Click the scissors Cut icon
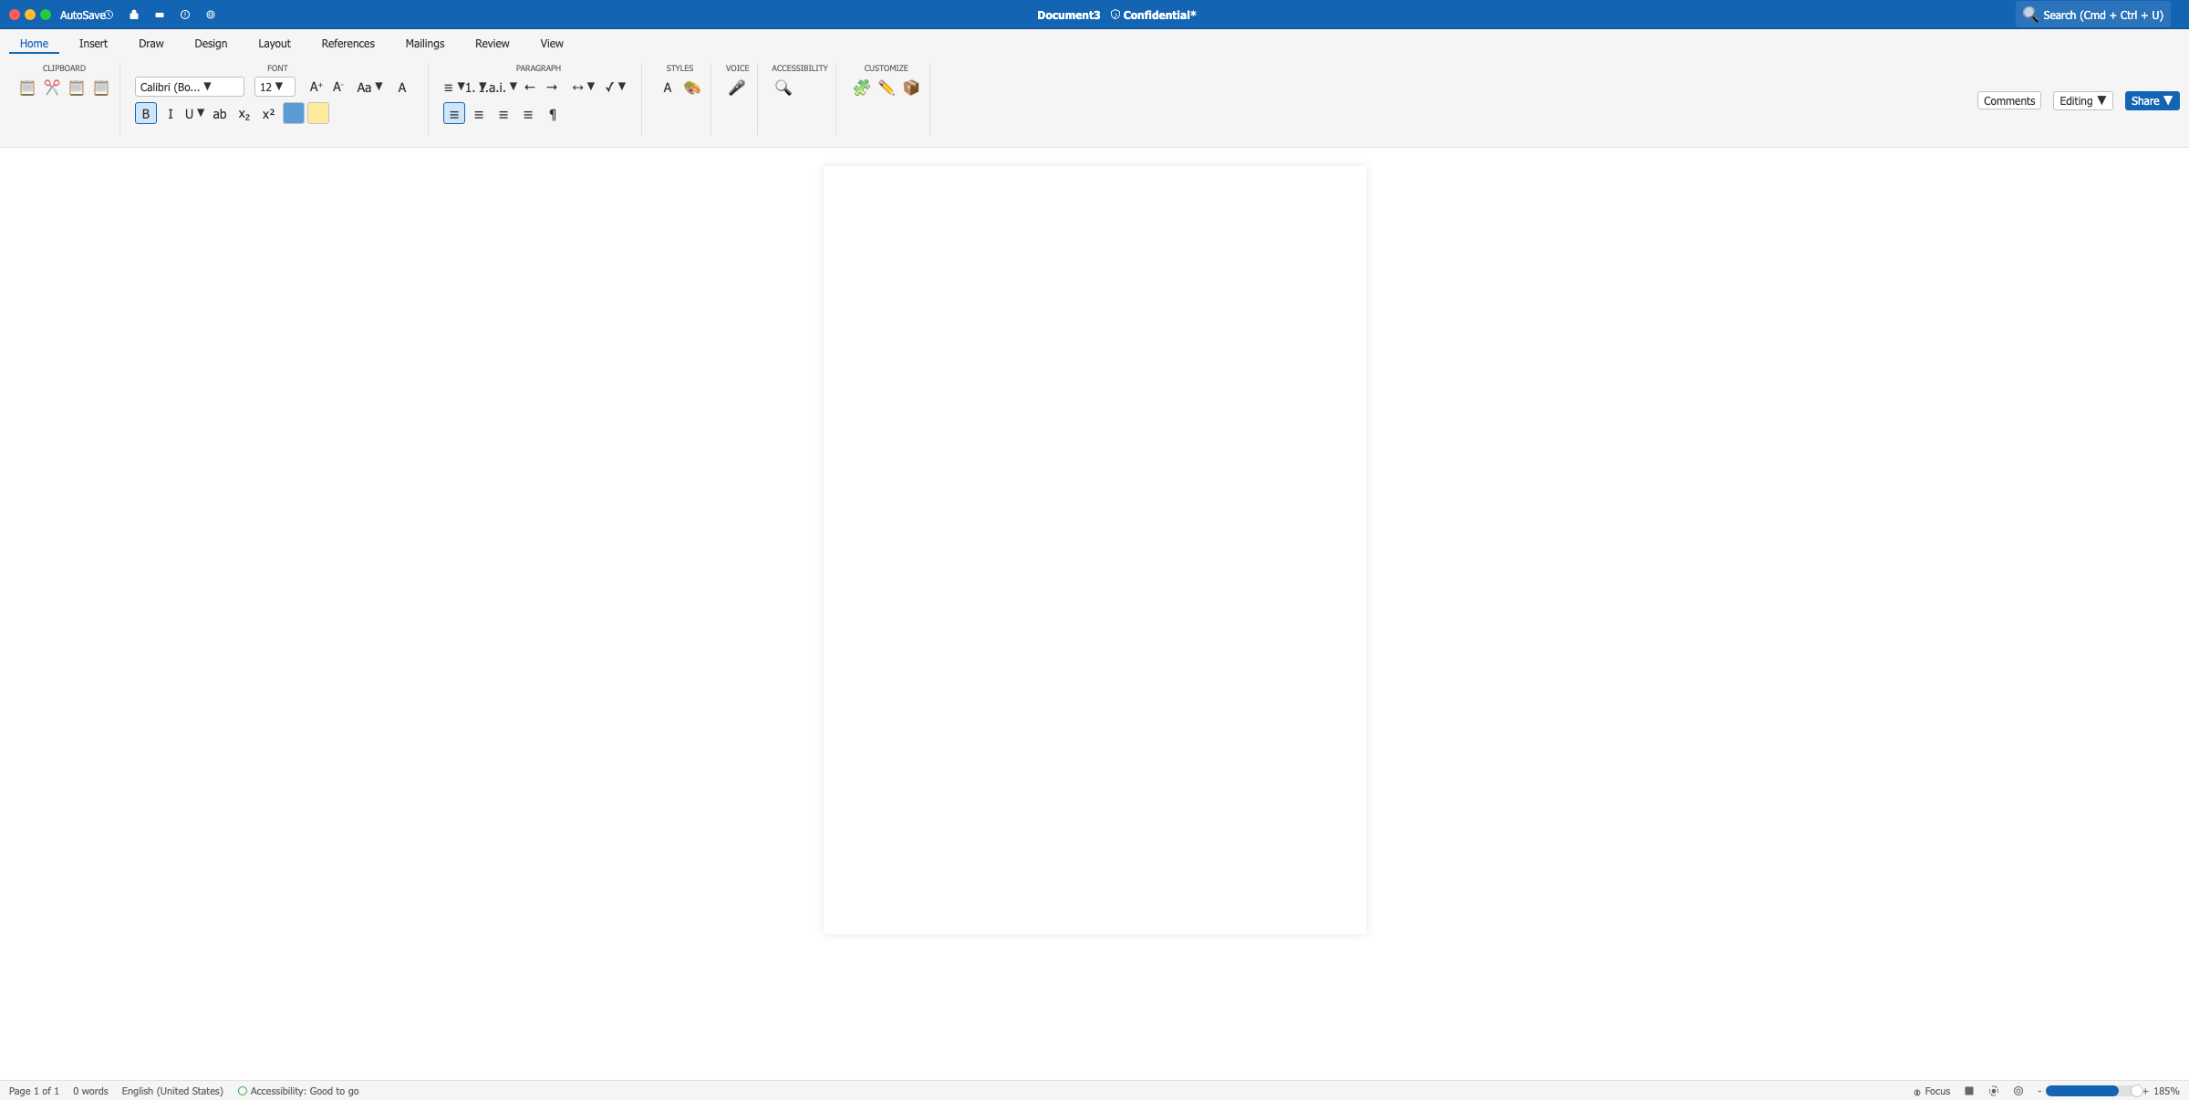Viewport: 2189px width, 1100px height. click(52, 88)
